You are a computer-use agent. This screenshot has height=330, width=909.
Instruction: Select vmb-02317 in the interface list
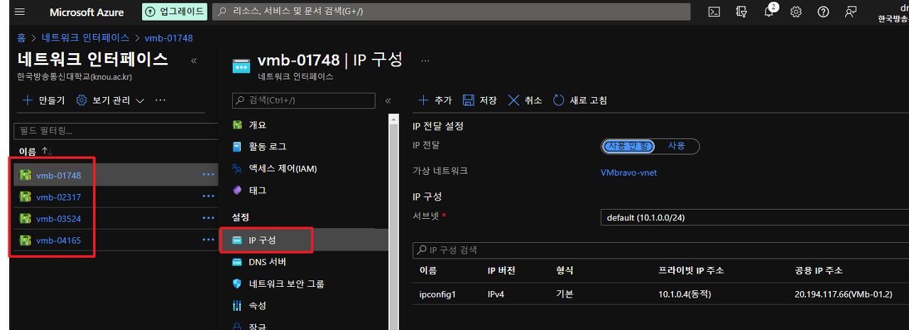pos(58,197)
